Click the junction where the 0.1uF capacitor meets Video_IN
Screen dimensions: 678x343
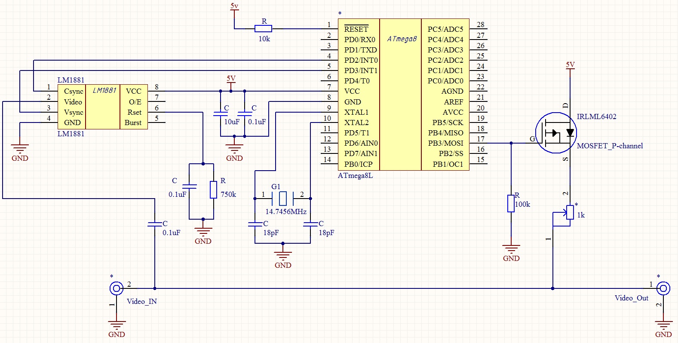(x=155, y=288)
